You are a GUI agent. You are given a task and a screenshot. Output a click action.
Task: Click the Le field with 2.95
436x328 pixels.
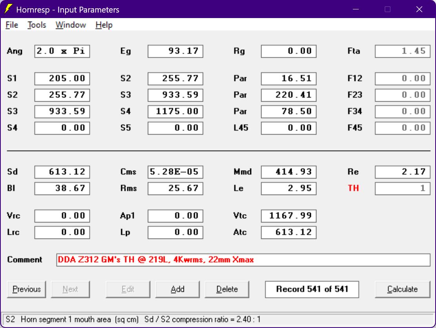[x=289, y=188]
